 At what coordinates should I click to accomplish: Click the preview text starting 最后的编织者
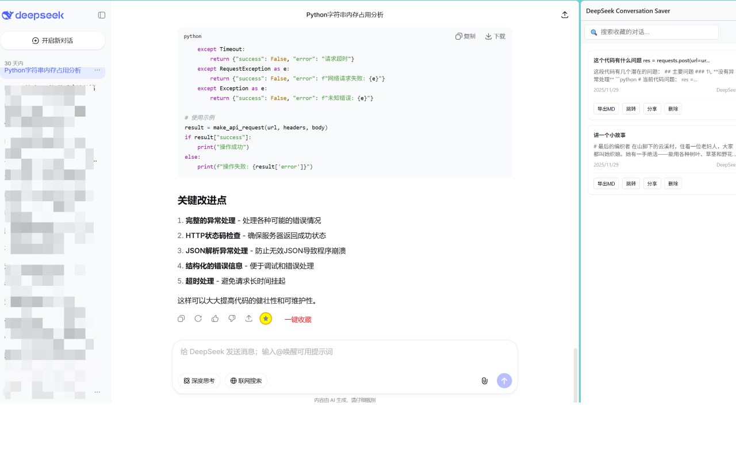(665, 150)
